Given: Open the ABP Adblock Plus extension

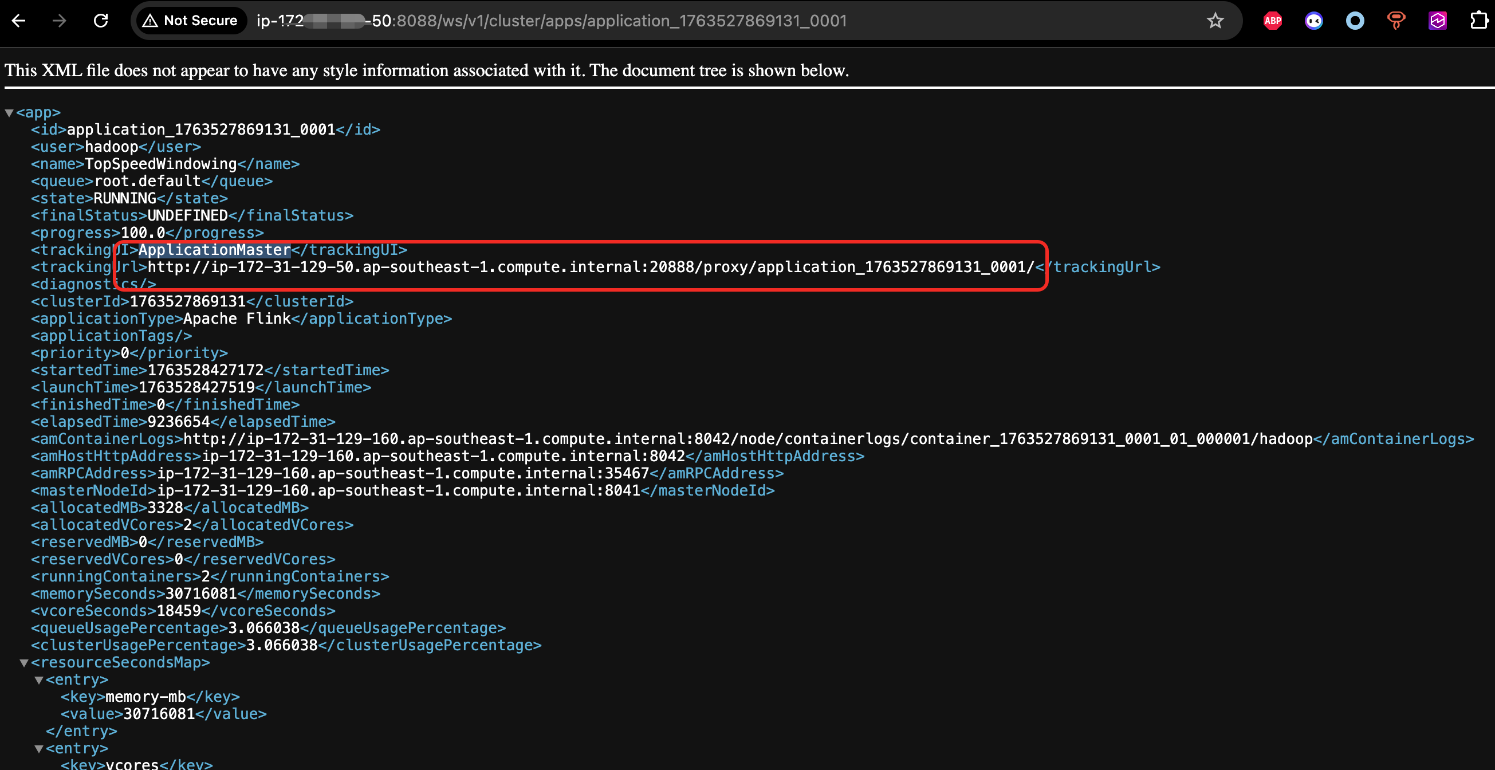Looking at the screenshot, I should pyautogui.click(x=1272, y=21).
